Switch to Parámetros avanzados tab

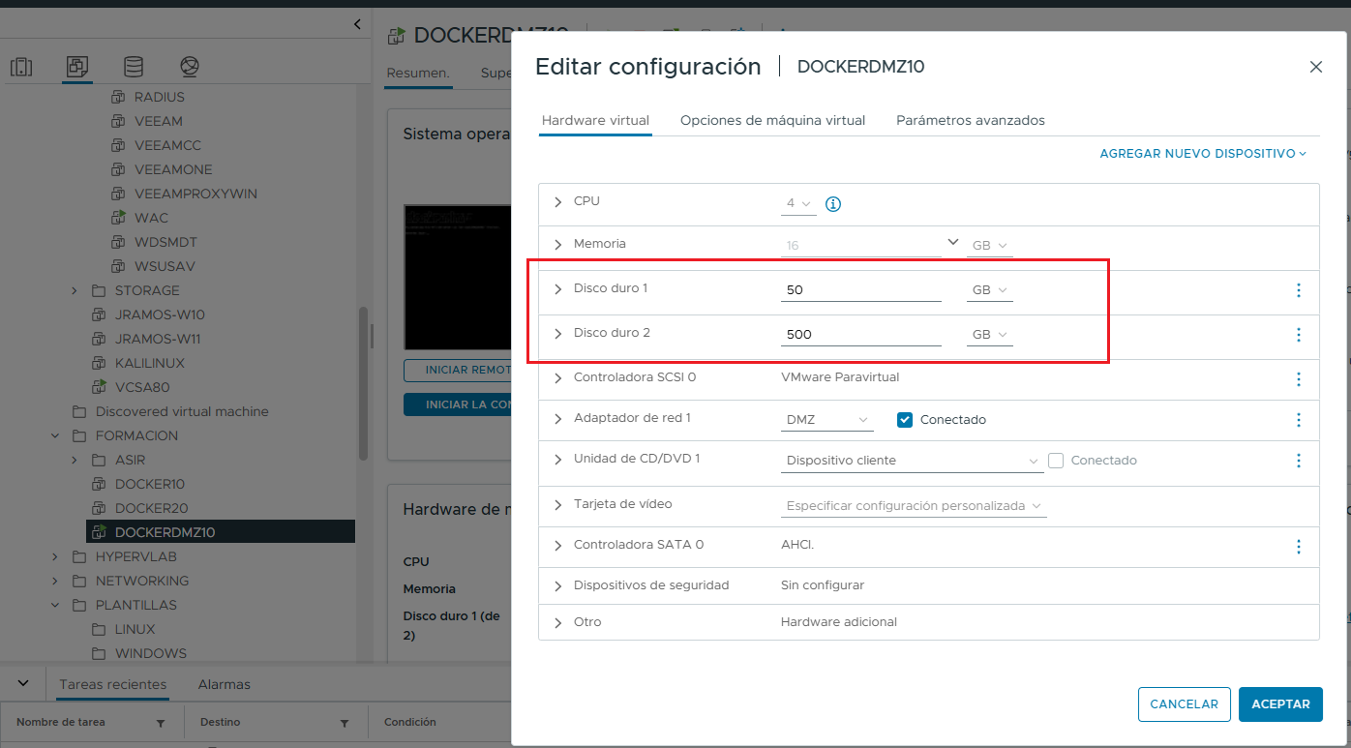pyautogui.click(x=971, y=121)
